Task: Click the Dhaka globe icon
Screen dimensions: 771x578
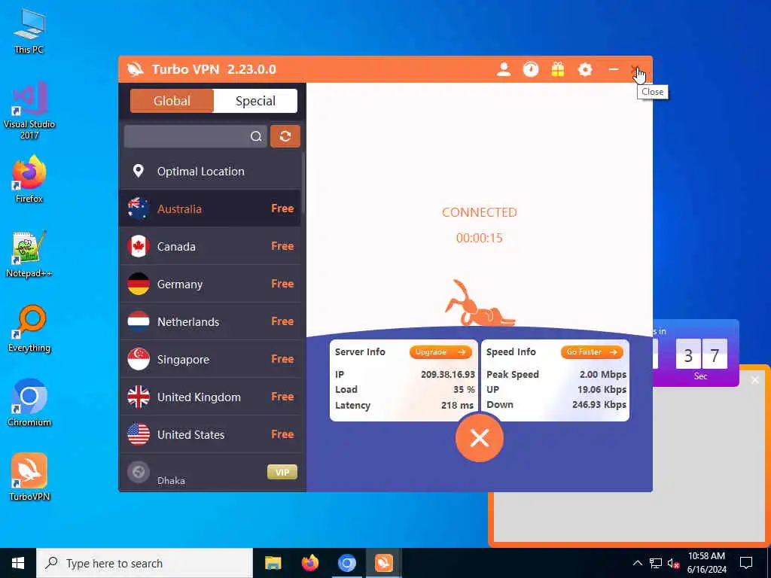Action: [139, 472]
